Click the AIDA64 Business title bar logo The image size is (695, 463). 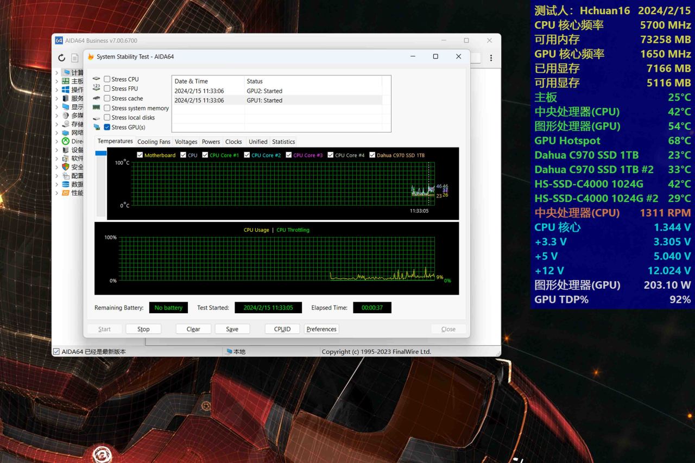59,41
